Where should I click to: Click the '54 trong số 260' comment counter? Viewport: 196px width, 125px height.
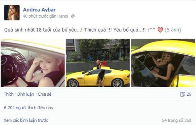coord(176,120)
